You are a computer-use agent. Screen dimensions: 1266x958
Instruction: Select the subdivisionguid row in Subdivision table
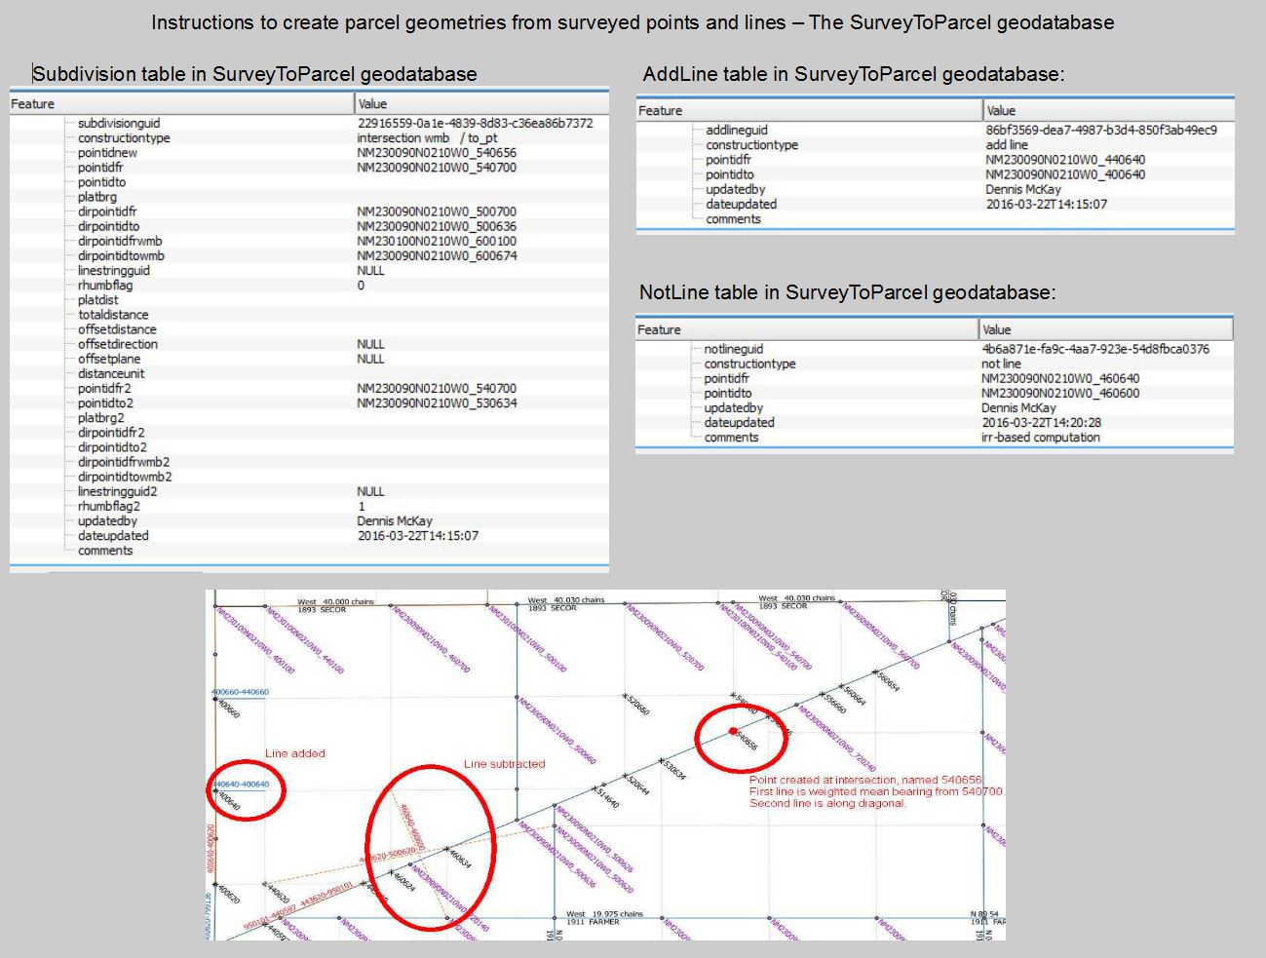(309, 123)
